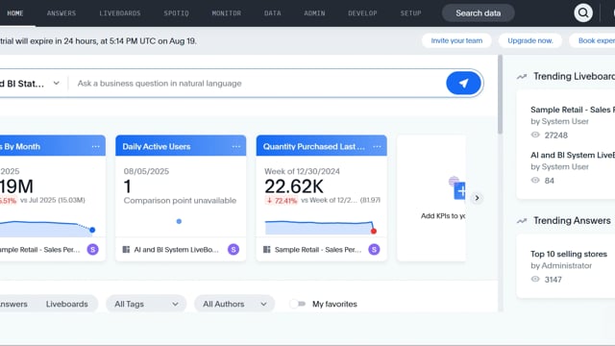
Task: Click Invite your team button
Action: [456, 40]
